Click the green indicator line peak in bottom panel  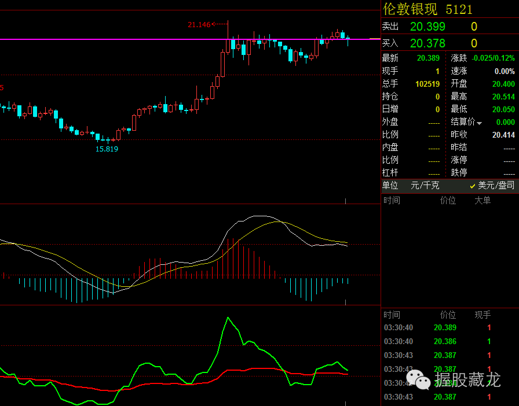(x=228, y=318)
